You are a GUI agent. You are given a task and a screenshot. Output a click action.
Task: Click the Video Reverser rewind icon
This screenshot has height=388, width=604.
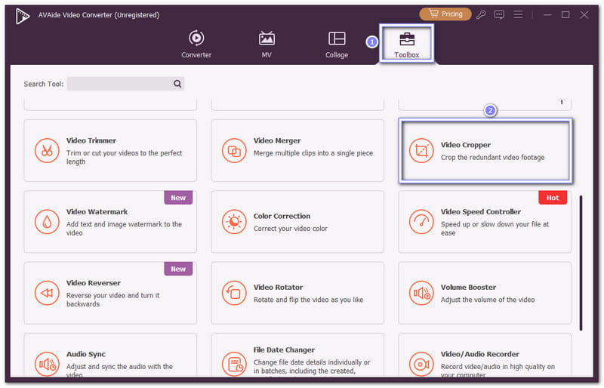pyautogui.click(x=47, y=293)
